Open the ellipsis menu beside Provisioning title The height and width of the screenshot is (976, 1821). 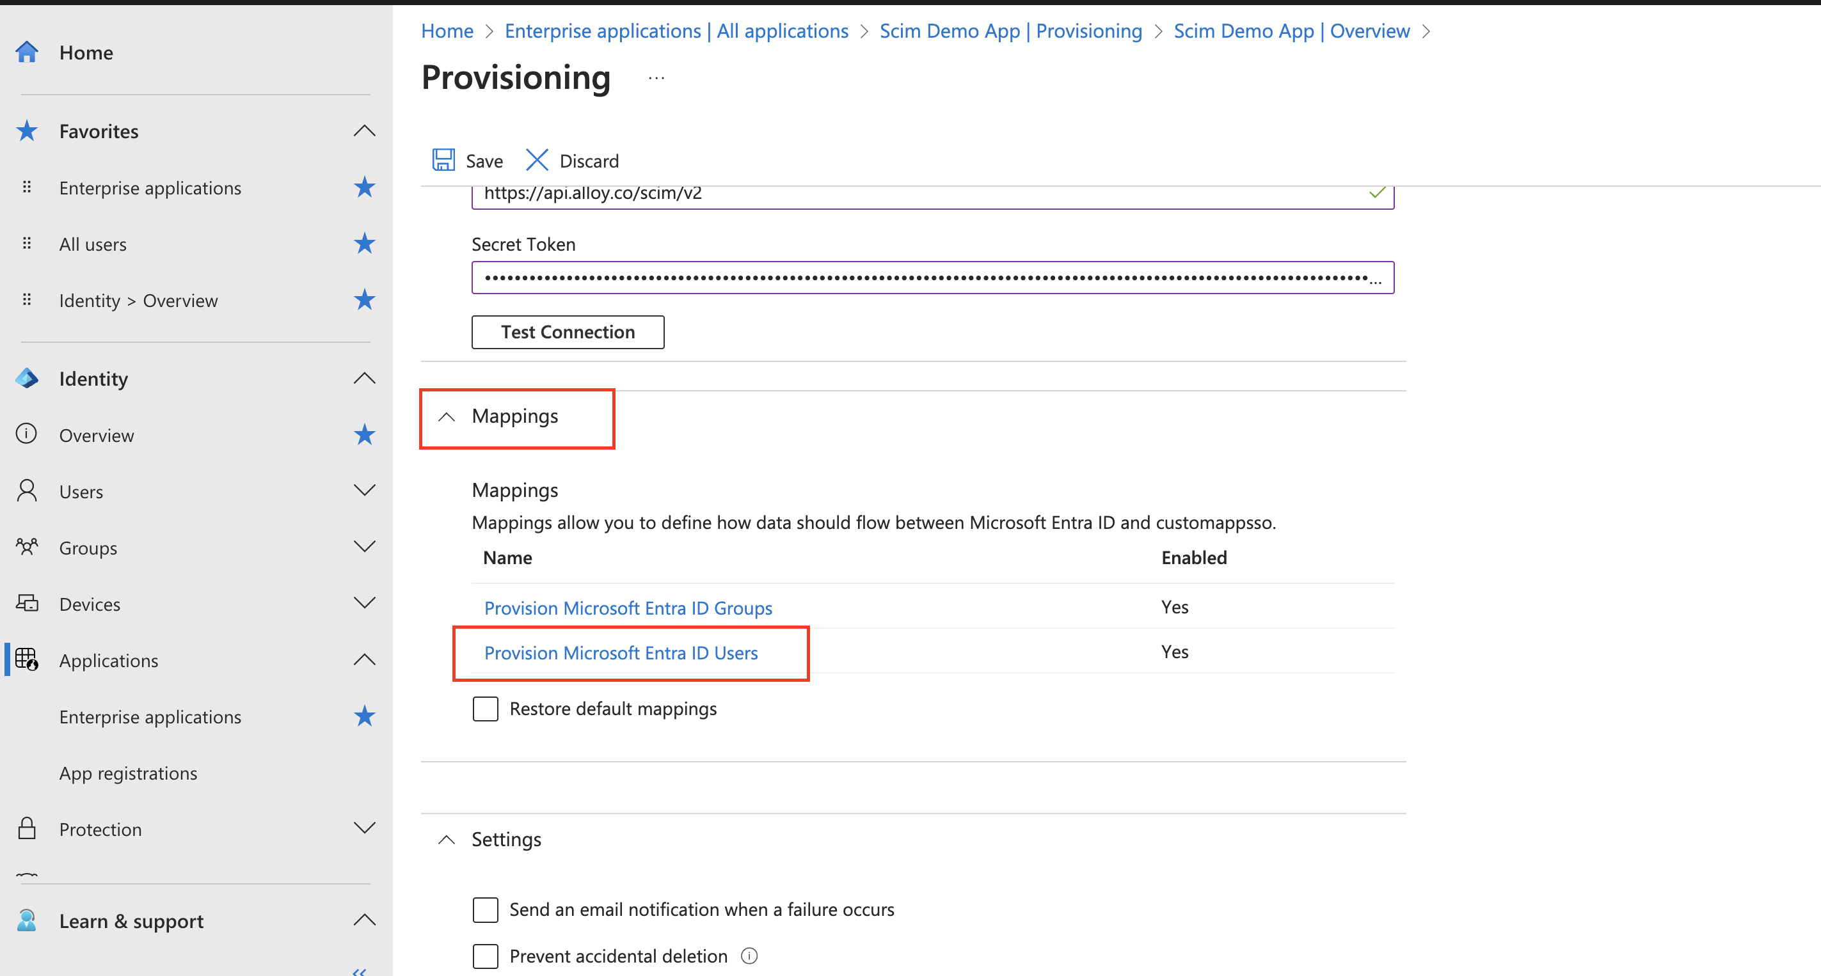click(656, 79)
